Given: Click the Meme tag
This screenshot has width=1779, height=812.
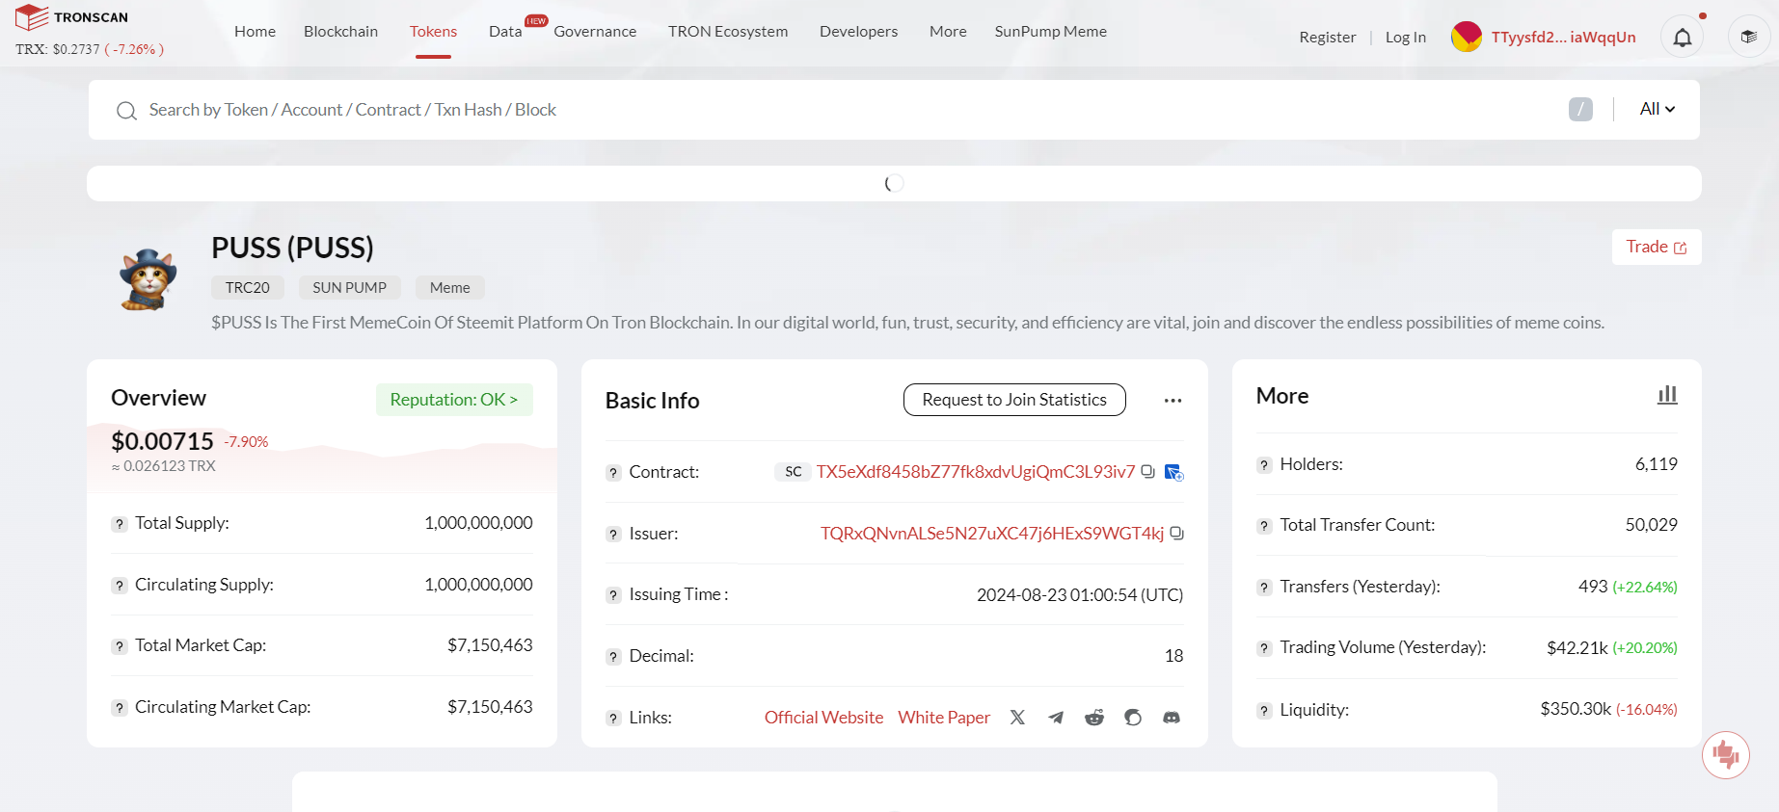Looking at the screenshot, I should (x=450, y=287).
